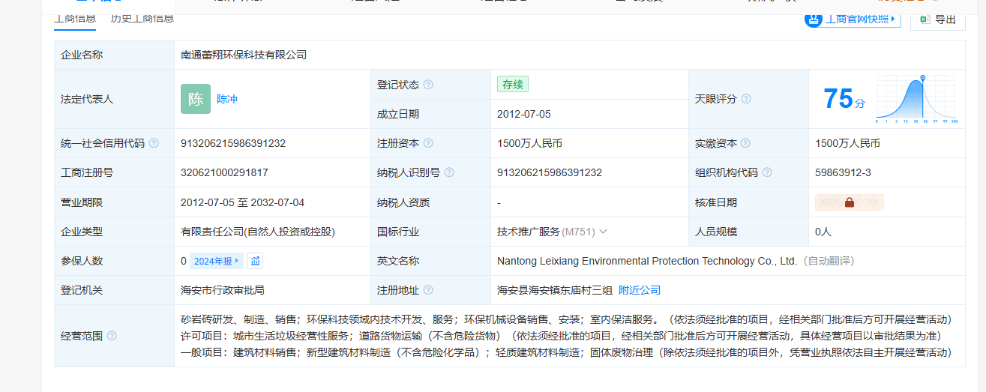Open help icon beside 组织机构代码
The image size is (986, 392).
pos(767,172)
